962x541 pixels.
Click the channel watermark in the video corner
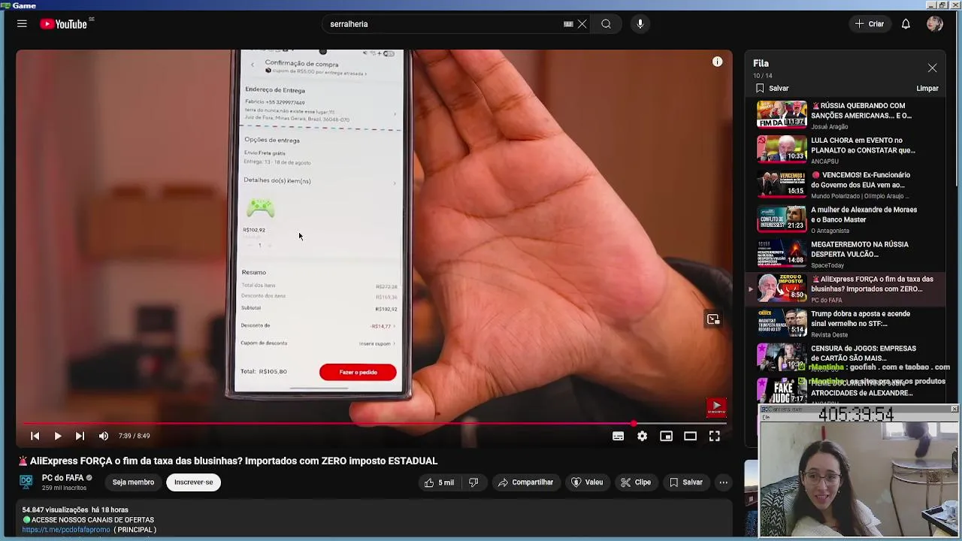715,407
